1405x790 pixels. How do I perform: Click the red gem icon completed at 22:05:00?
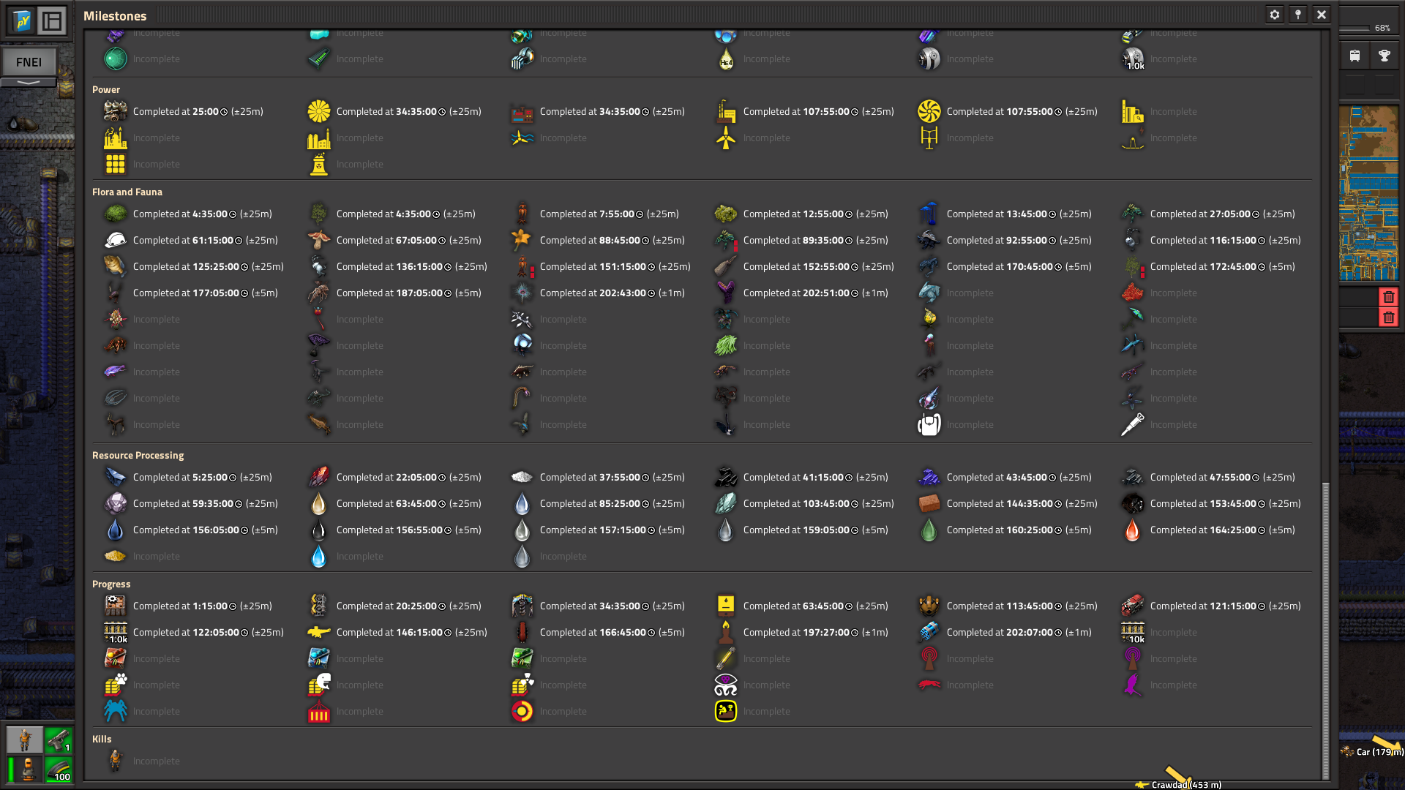pyautogui.click(x=318, y=477)
